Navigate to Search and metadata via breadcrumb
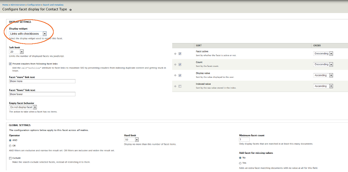Viewport: 348px width, 172px height. coord(53,5)
